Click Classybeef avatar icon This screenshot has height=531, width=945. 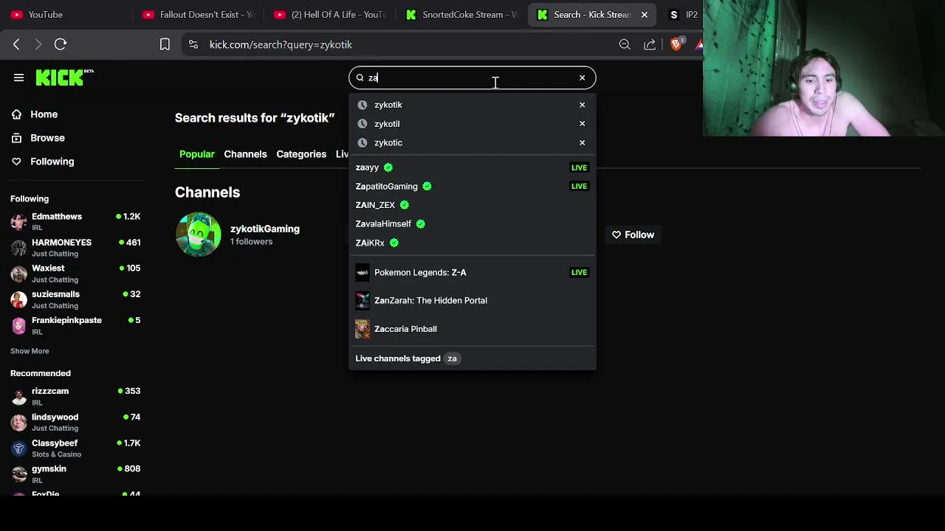(x=18, y=448)
